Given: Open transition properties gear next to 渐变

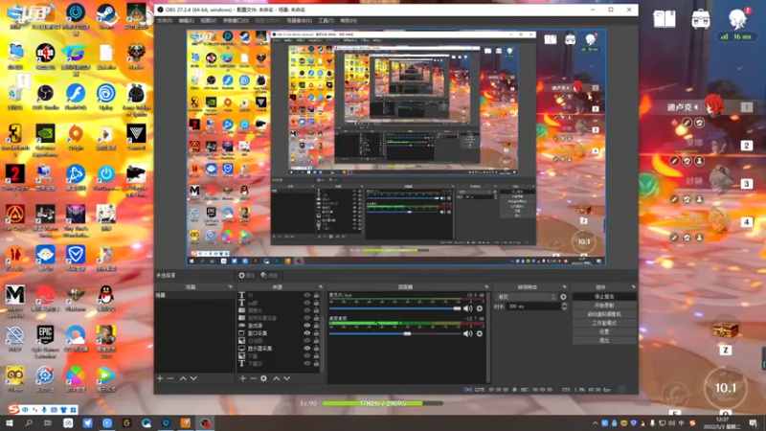Looking at the screenshot, I should (563, 297).
